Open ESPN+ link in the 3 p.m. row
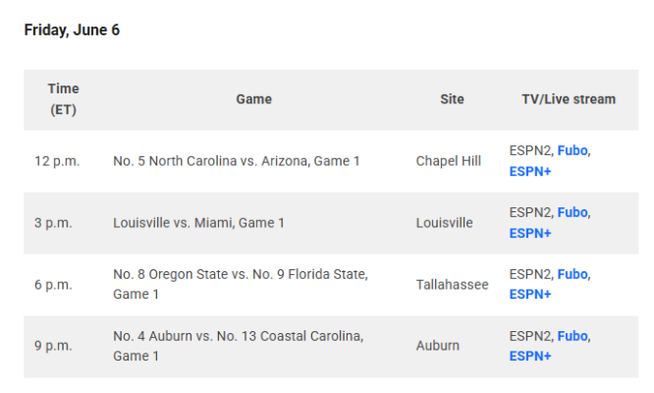The width and height of the screenshot is (654, 393). point(530,233)
